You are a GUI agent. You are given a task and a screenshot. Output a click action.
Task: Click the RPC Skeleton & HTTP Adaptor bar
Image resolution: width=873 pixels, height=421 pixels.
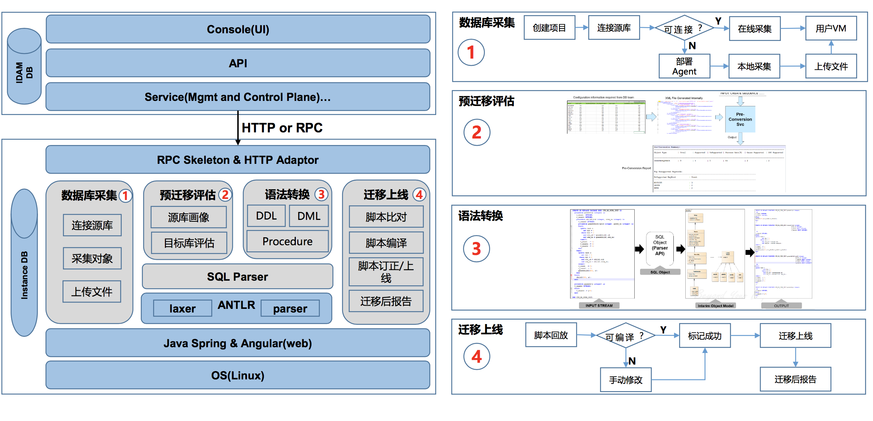238,160
